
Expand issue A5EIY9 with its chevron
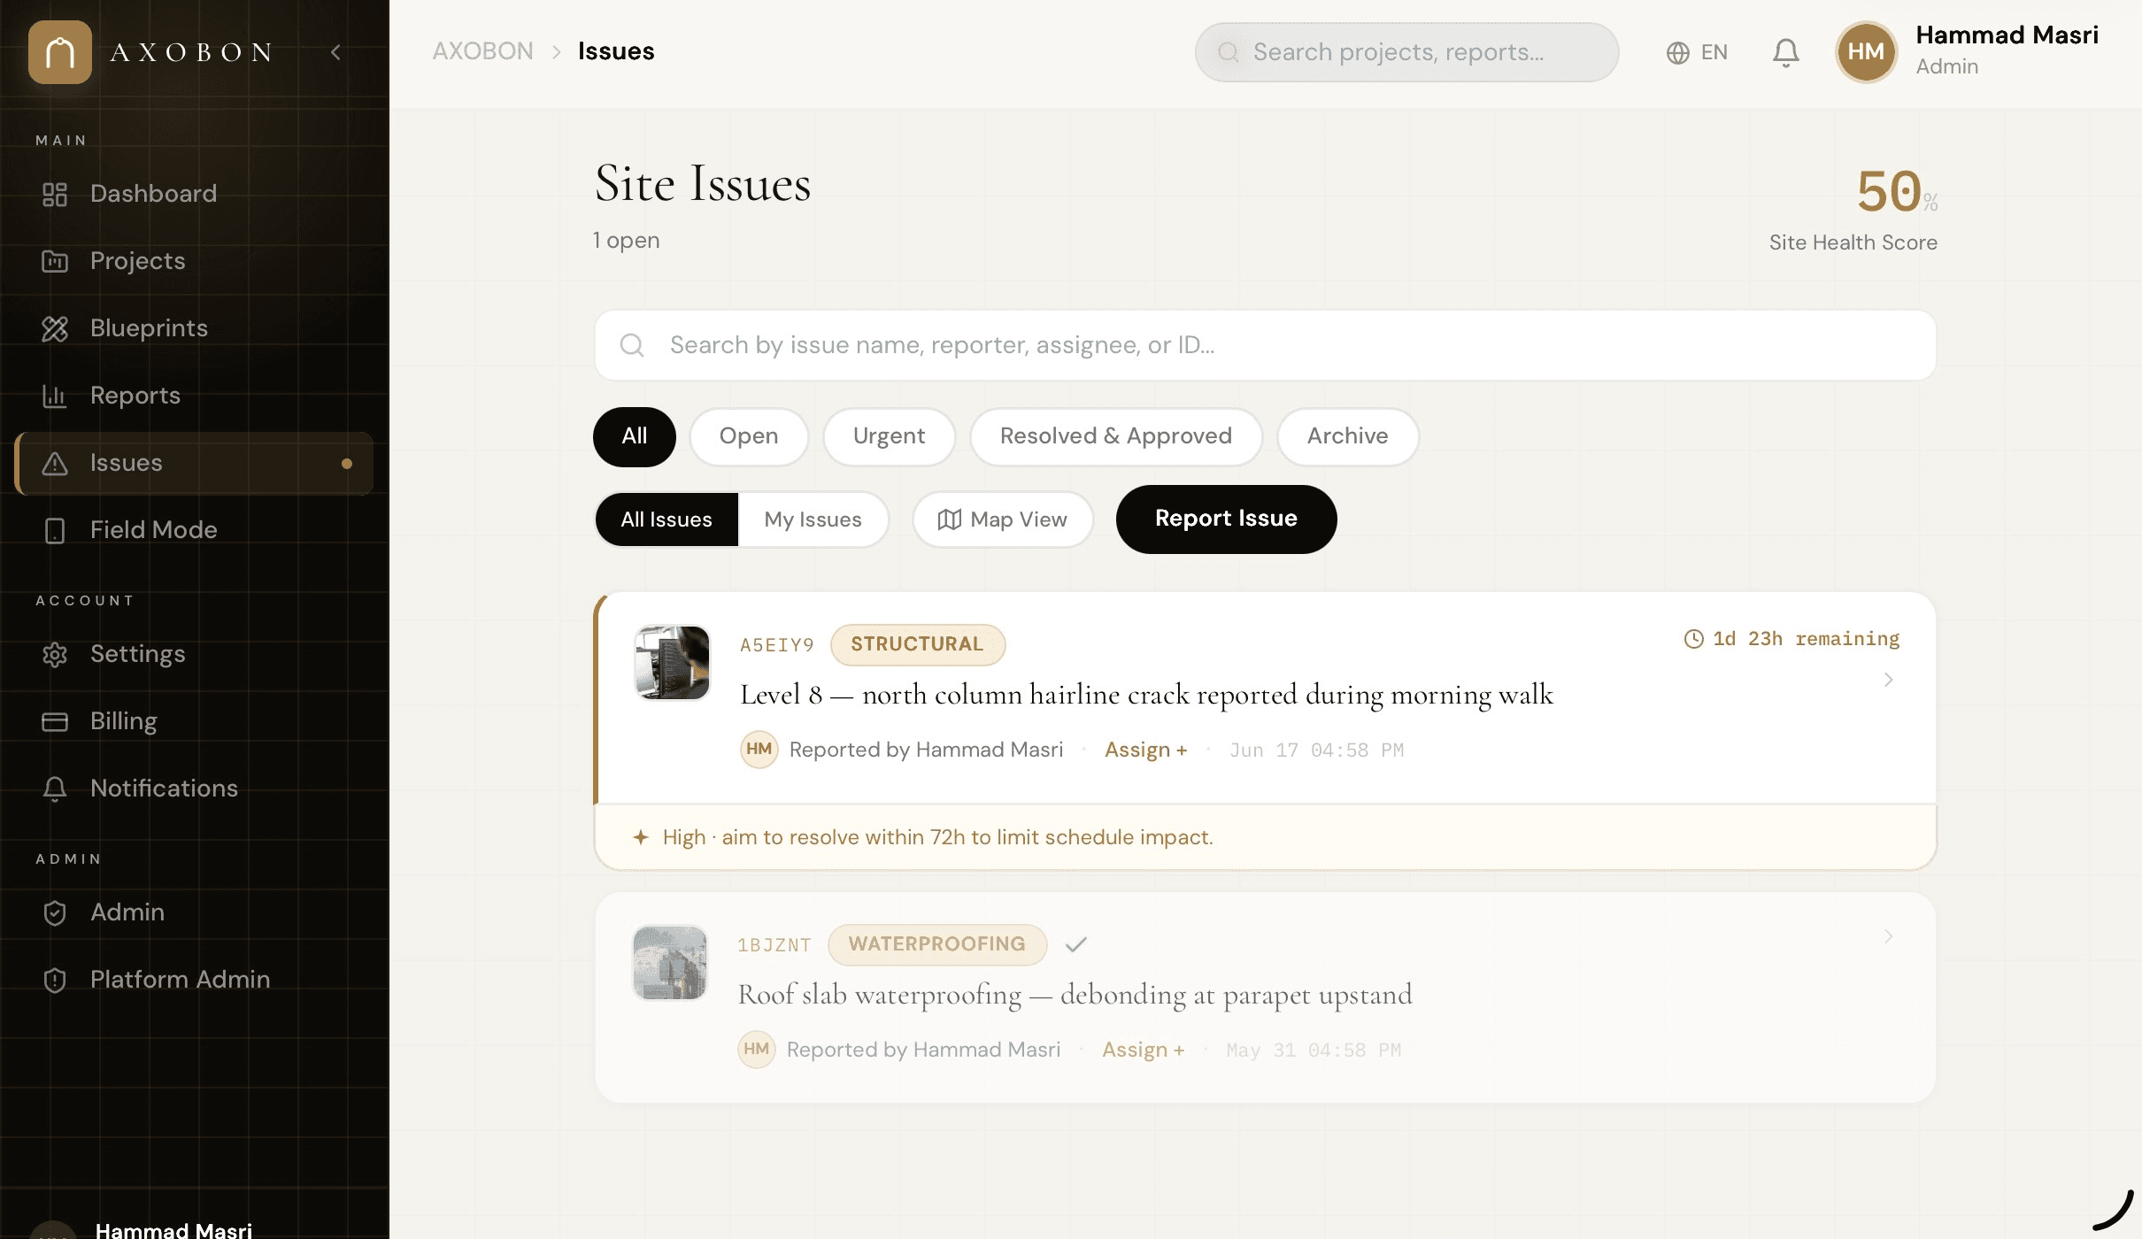click(x=1888, y=680)
